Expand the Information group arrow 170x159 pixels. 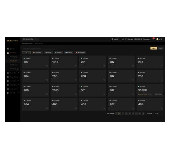(x=18, y=81)
